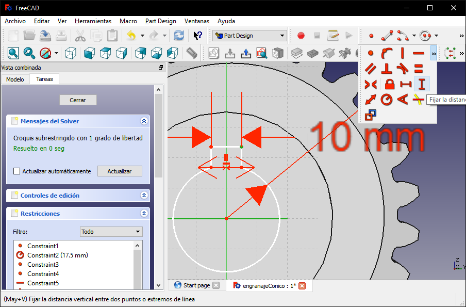The width and height of the screenshot is (466, 307).
Task: Switch to the Start page tab
Action: tap(196, 285)
